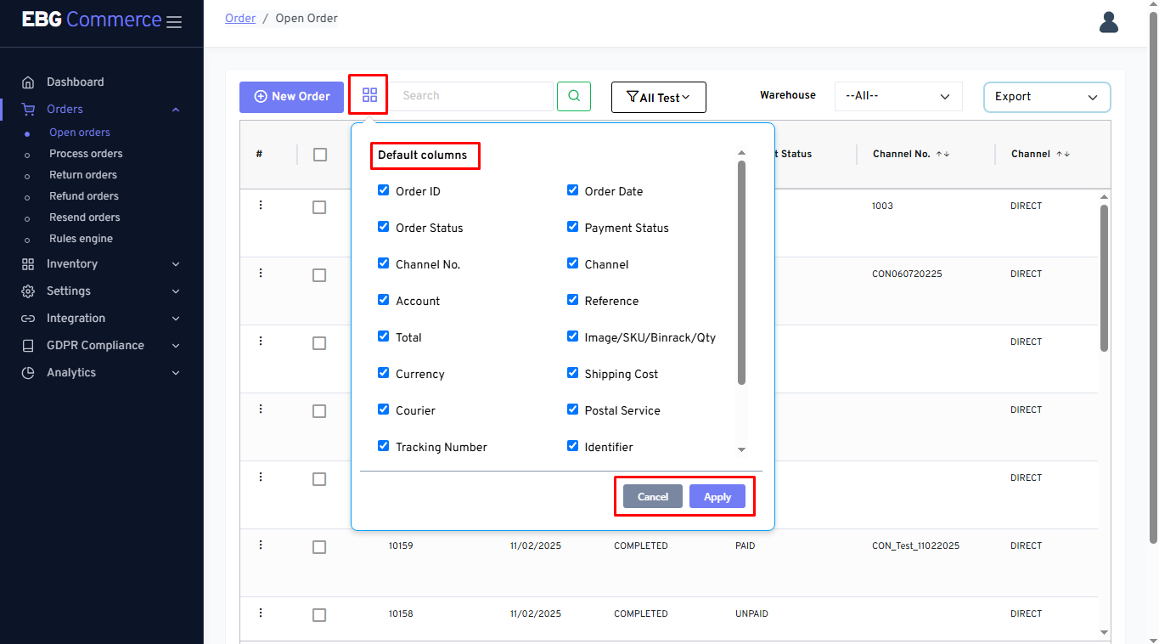Screen dimensions: 1159x644
Task: Click the Dashboard home icon
Action: click(28, 82)
